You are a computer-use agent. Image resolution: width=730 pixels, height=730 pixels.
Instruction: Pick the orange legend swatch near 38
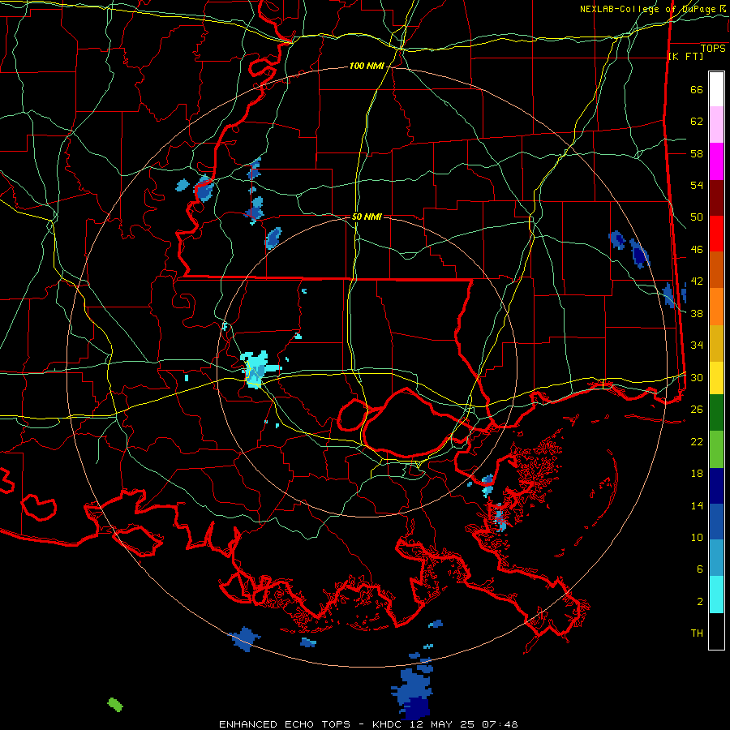(716, 307)
